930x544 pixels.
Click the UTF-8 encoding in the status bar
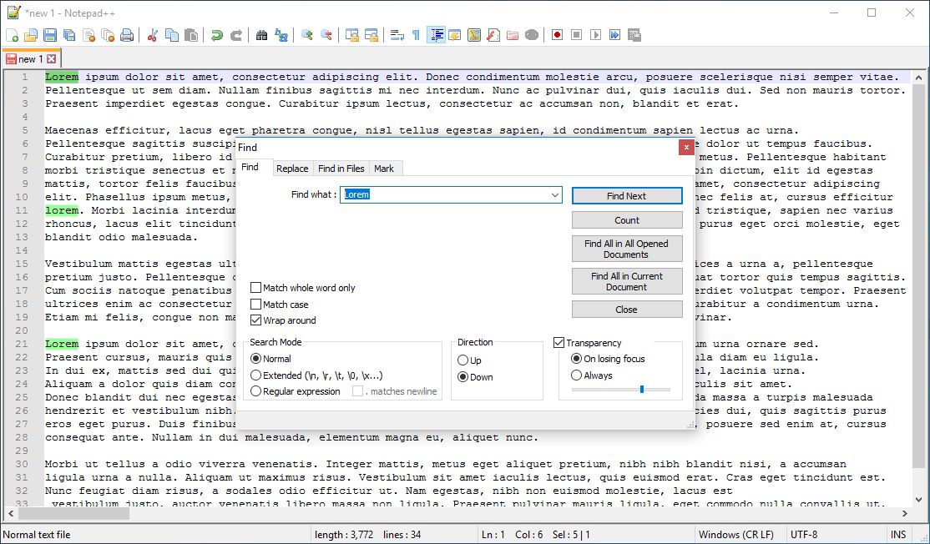click(x=804, y=535)
